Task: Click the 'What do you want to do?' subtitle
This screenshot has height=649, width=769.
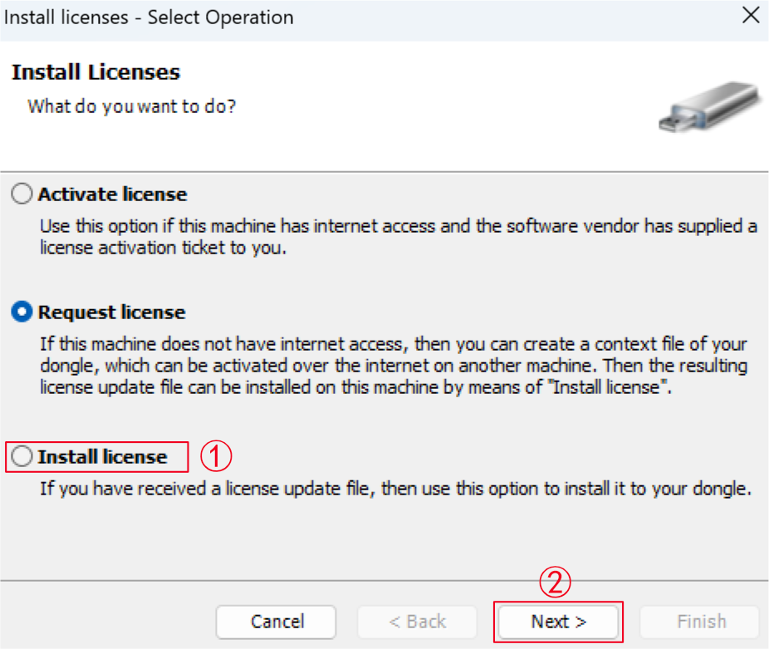Action: tap(132, 106)
